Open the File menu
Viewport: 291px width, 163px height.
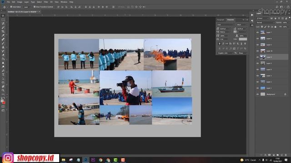pyautogui.click(x=8, y=2)
